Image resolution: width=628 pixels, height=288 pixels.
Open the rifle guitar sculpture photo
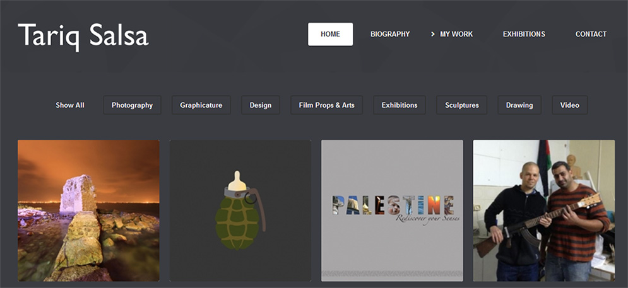point(543,210)
